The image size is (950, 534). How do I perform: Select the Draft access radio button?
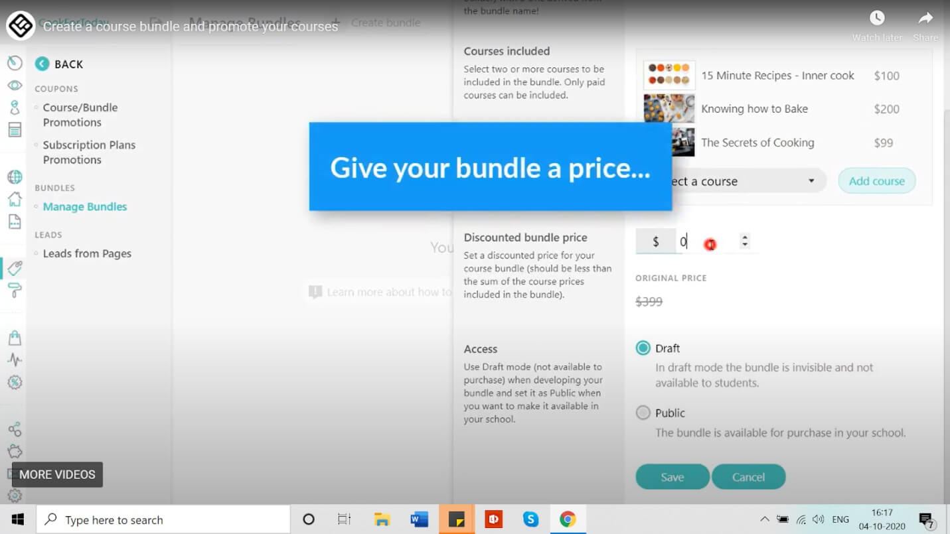pyautogui.click(x=643, y=348)
